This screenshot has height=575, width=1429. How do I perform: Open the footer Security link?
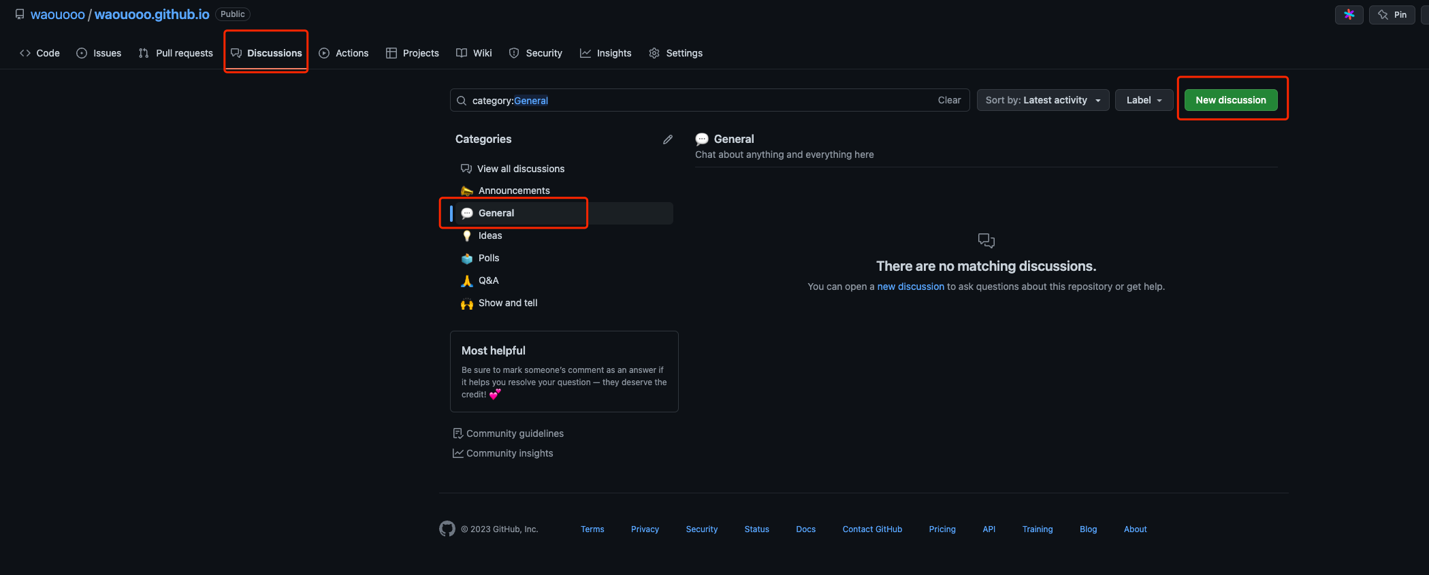coord(702,529)
